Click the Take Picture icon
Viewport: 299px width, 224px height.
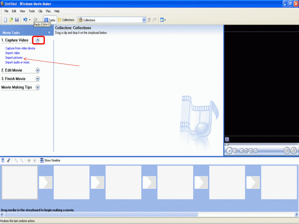click(x=294, y=151)
